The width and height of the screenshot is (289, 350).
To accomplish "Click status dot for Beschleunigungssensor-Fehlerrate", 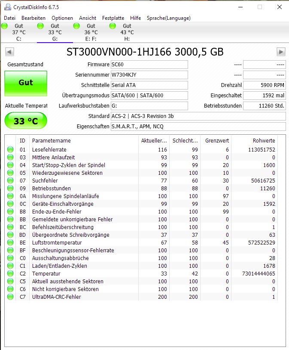I will tap(10, 250).
